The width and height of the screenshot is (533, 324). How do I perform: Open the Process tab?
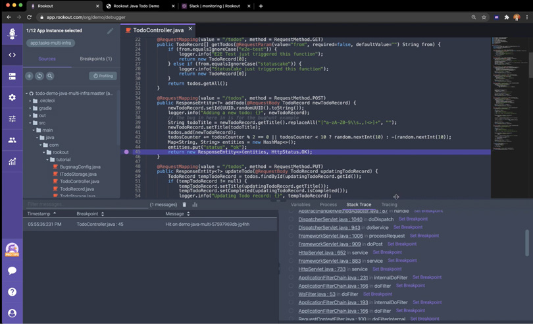tap(328, 205)
